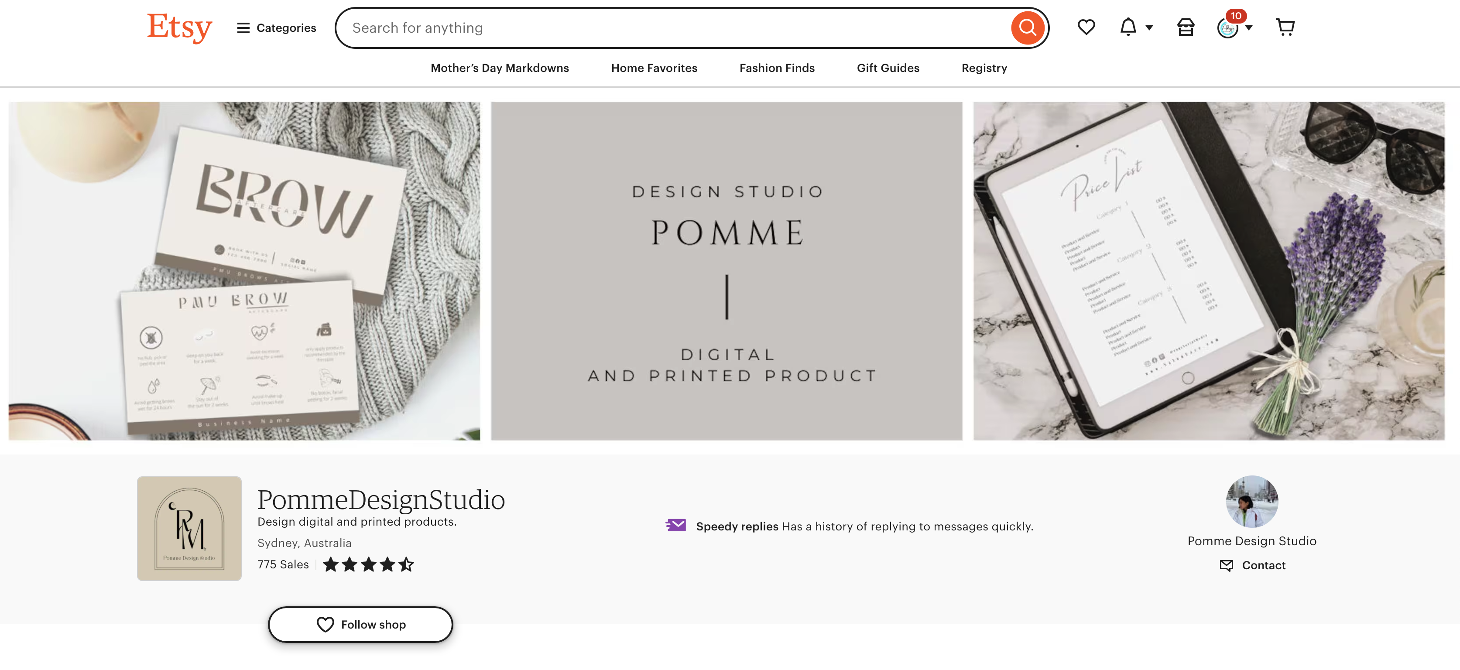Open the Categories hamburger menu

[276, 28]
